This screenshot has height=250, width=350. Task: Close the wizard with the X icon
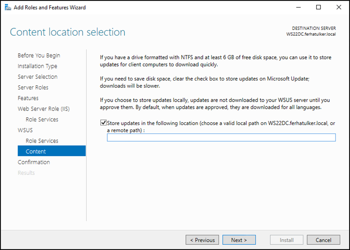coord(339,7)
